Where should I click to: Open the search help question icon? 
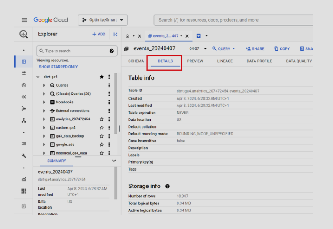click(x=111, y=51)
